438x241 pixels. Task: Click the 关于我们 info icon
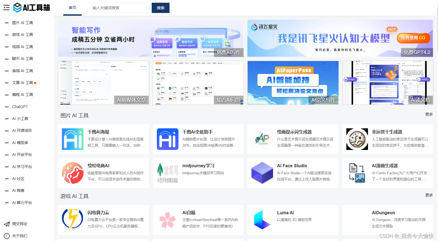pos(7,236)
